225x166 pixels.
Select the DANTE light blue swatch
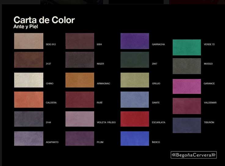click(135, 99)
